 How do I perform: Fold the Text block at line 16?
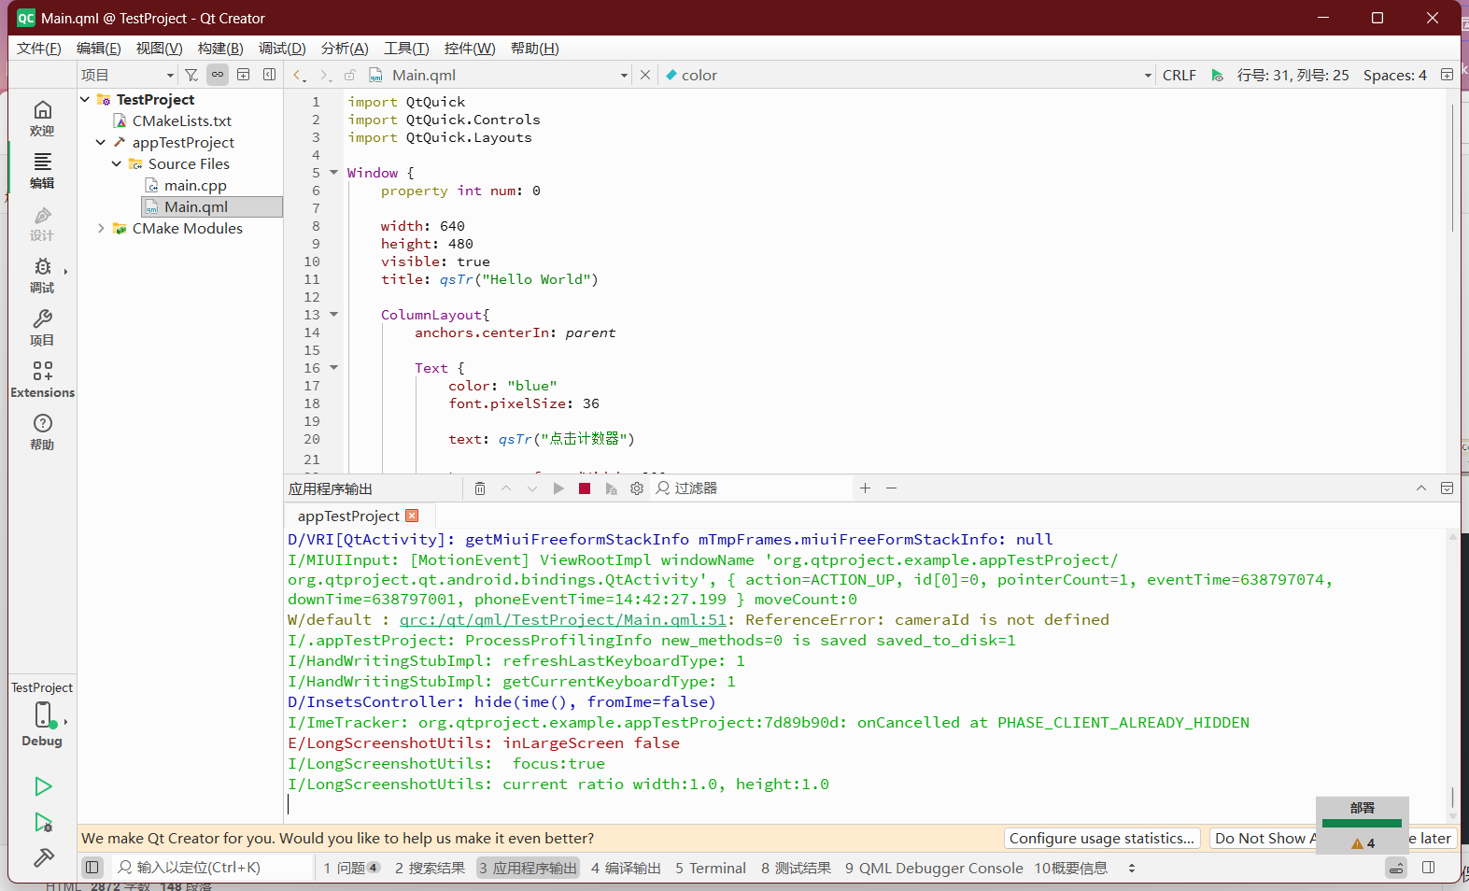[x=333, y=368]
